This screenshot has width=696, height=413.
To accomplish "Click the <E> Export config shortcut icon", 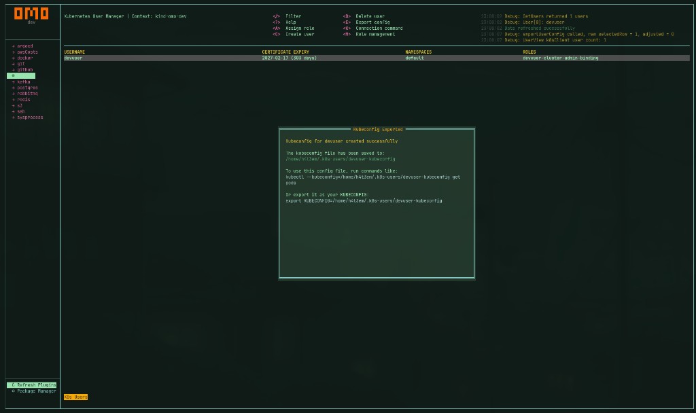I will coord(347,22).
